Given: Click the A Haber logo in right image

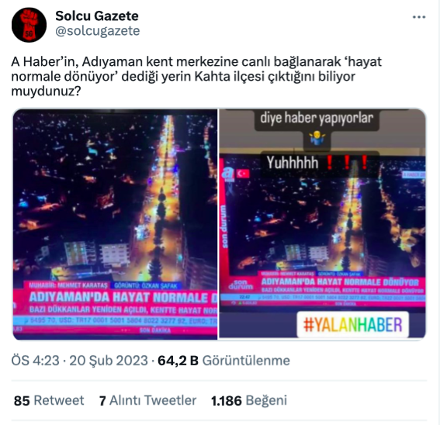Looking at the screenshot, I should pyautogui.click(x=228, y=174).
